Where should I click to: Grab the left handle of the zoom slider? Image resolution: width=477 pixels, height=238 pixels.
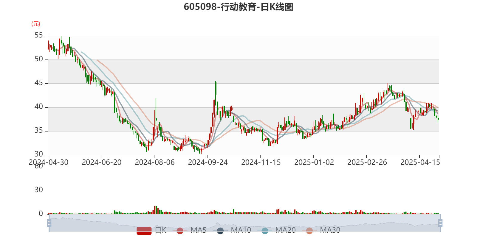[x=49, y=223]
